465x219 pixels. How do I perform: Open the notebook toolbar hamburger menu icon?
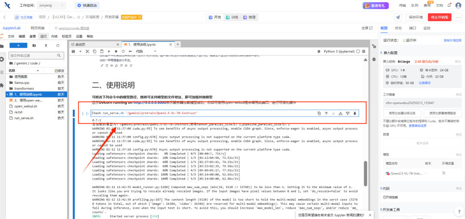363,51
